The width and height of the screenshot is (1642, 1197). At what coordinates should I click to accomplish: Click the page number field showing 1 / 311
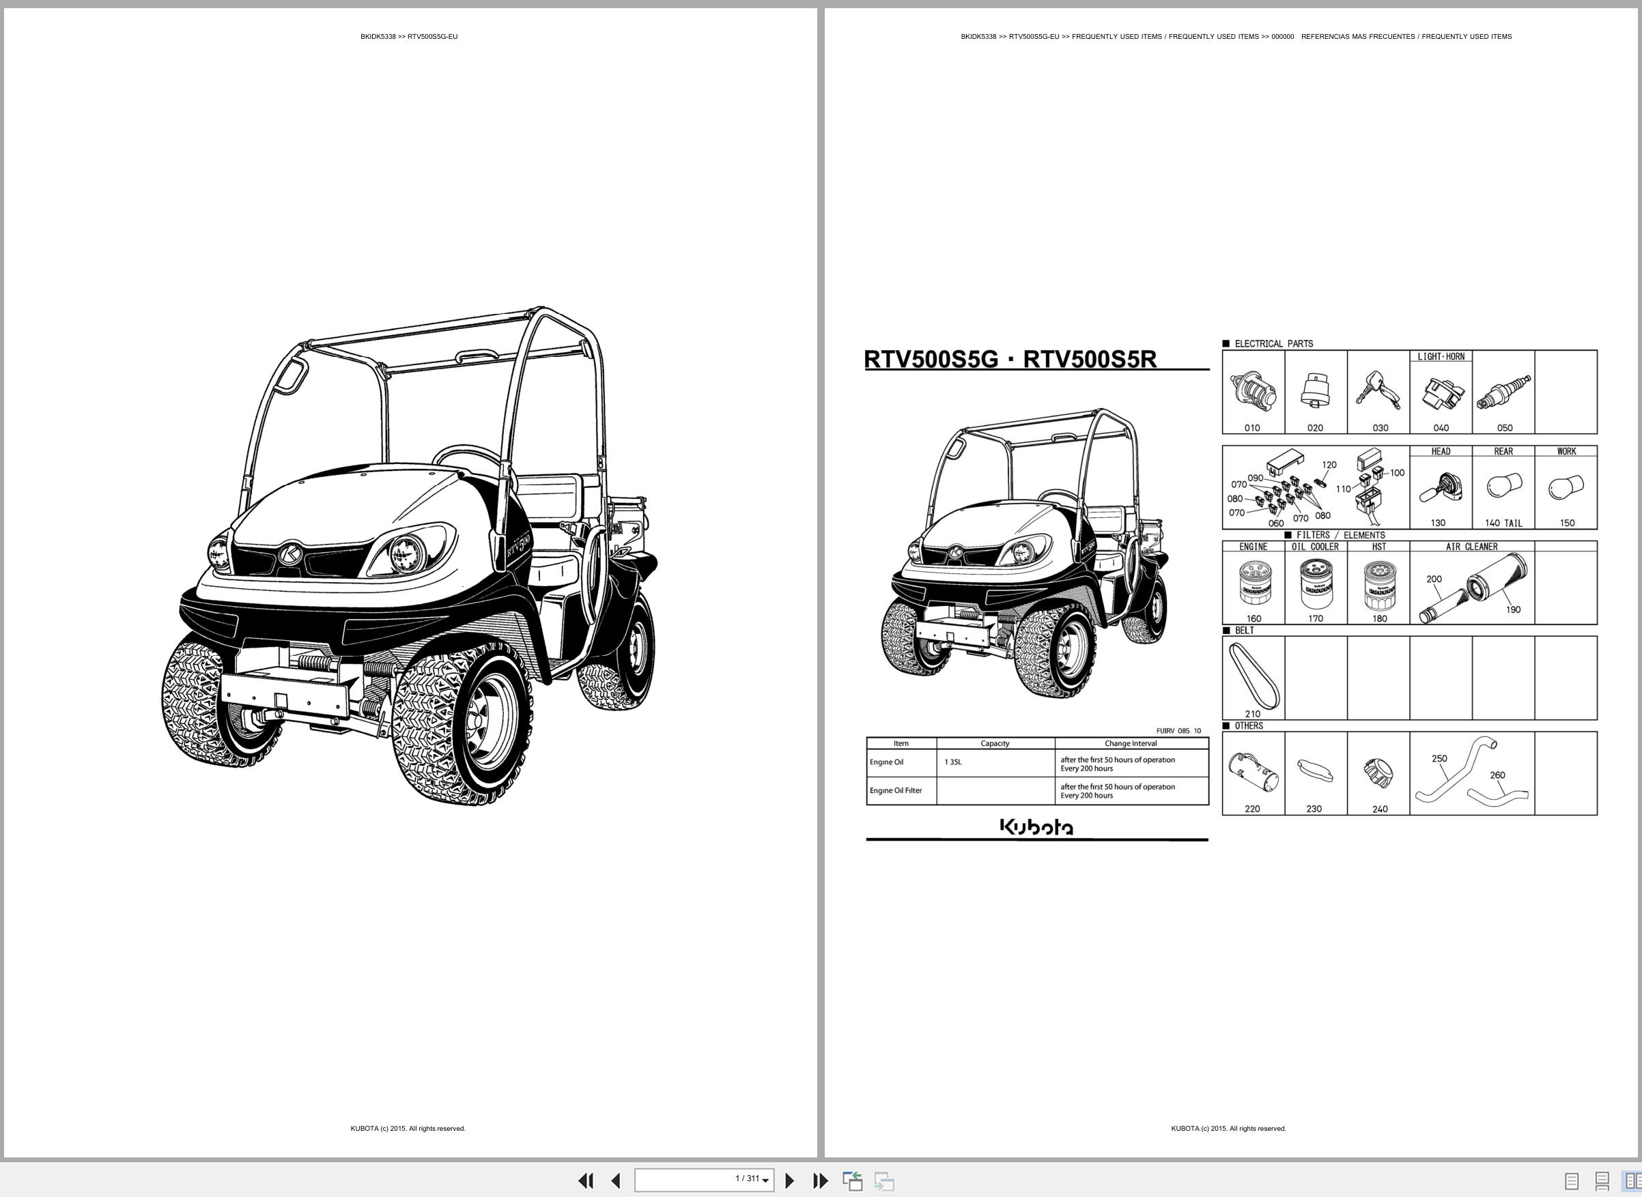pyautogui.click(x=704, y=1181)
